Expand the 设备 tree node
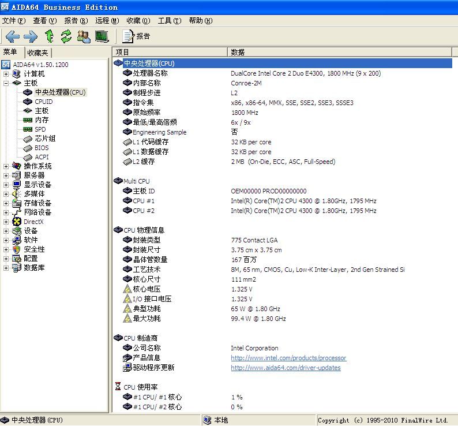 coord(6,231)
